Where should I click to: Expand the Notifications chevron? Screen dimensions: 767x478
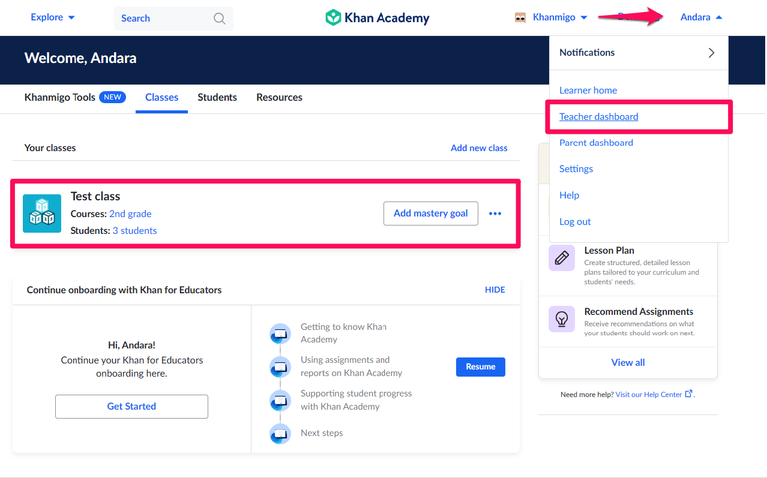point(711,52)
